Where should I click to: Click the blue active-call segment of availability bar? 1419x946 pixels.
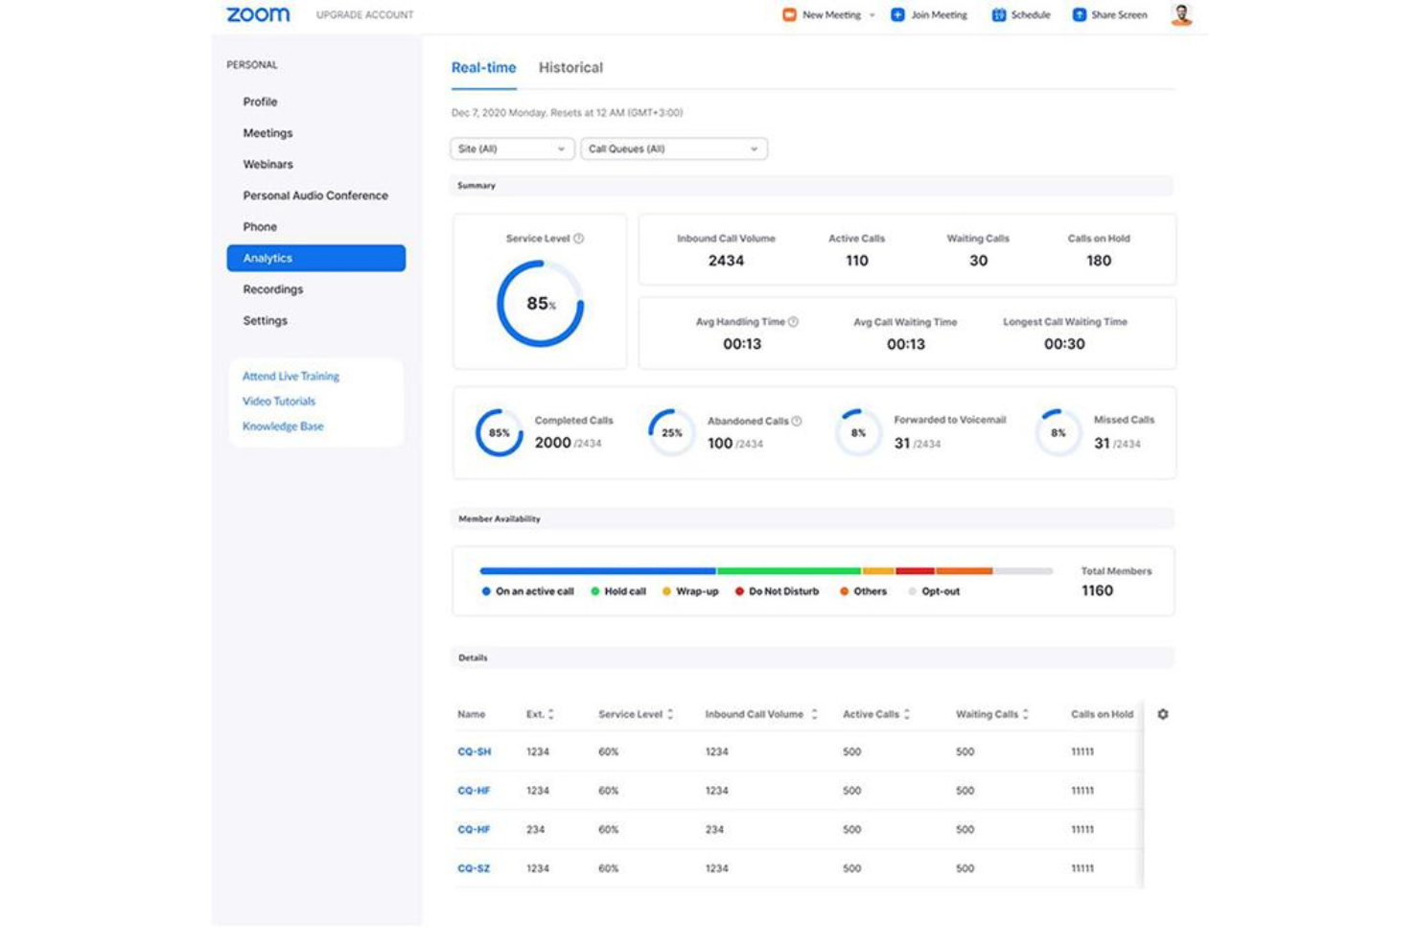[x=597, y=571]
